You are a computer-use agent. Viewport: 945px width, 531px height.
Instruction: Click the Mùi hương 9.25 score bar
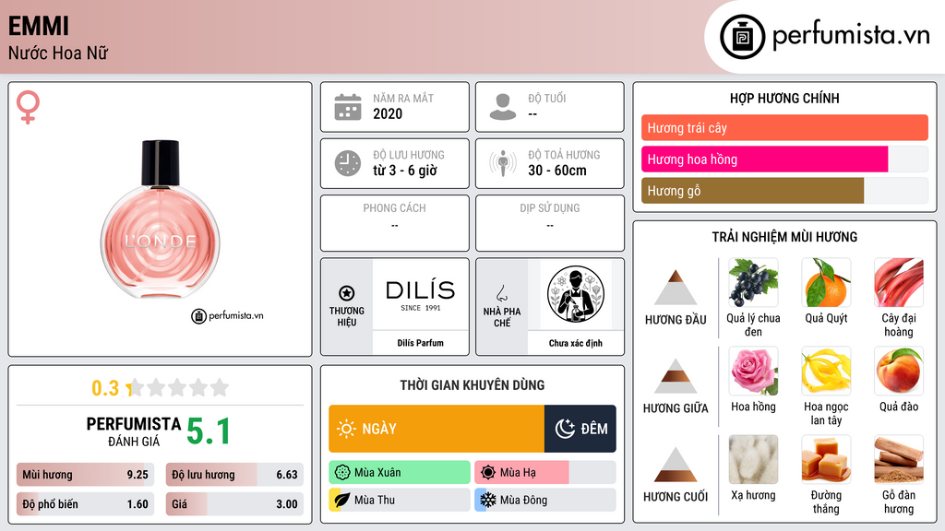86,475
